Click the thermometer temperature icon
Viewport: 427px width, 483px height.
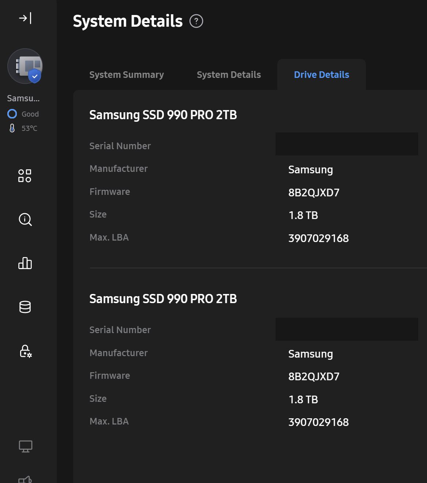12,128
